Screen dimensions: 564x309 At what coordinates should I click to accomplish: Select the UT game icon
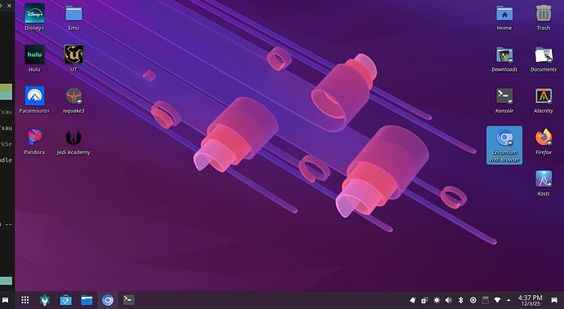tap(74, 55)
